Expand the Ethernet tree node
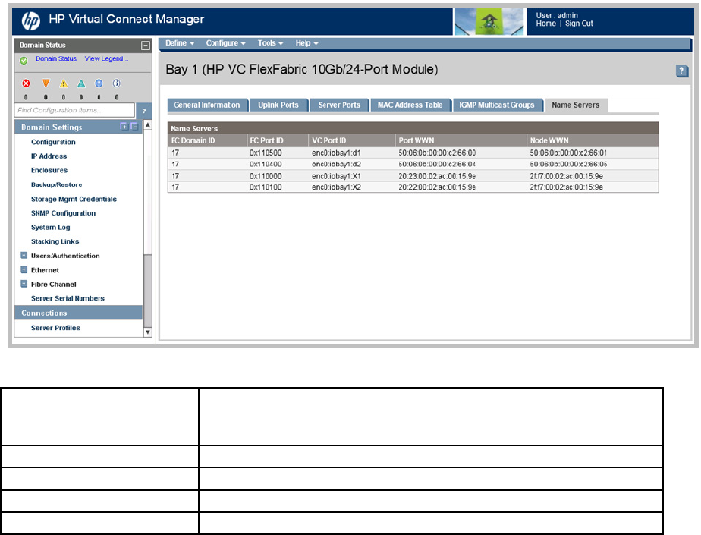Viewport: 701px width, 535px height. point(24,270)
